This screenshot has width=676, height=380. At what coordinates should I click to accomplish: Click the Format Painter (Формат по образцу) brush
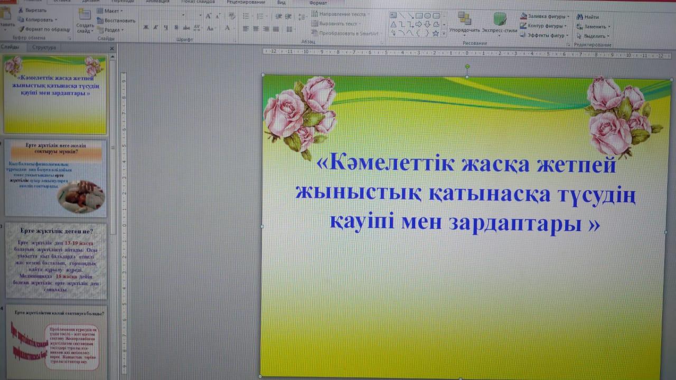click(22, 29)
